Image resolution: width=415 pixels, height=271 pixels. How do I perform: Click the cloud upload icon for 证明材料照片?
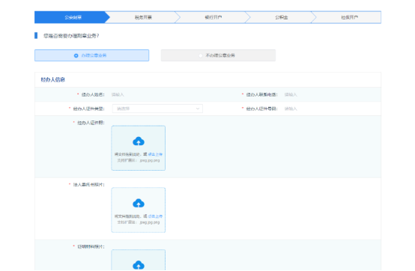(139, 265)
